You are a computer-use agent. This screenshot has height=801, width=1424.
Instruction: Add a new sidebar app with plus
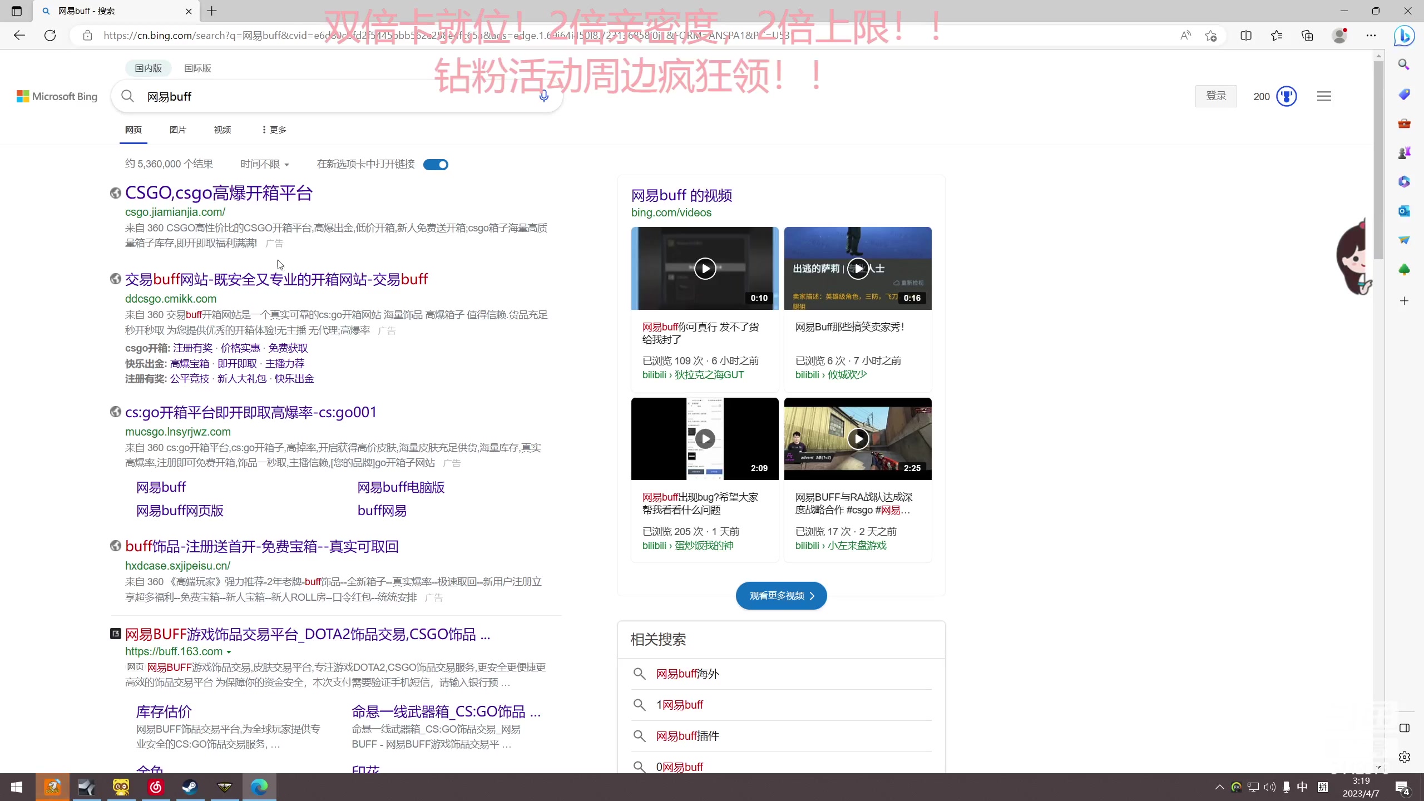pyautogui.click(x=1404, y=301)
